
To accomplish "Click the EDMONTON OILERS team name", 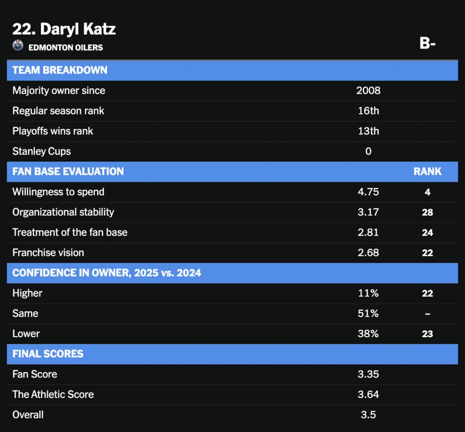I will (x=65, y=47).
